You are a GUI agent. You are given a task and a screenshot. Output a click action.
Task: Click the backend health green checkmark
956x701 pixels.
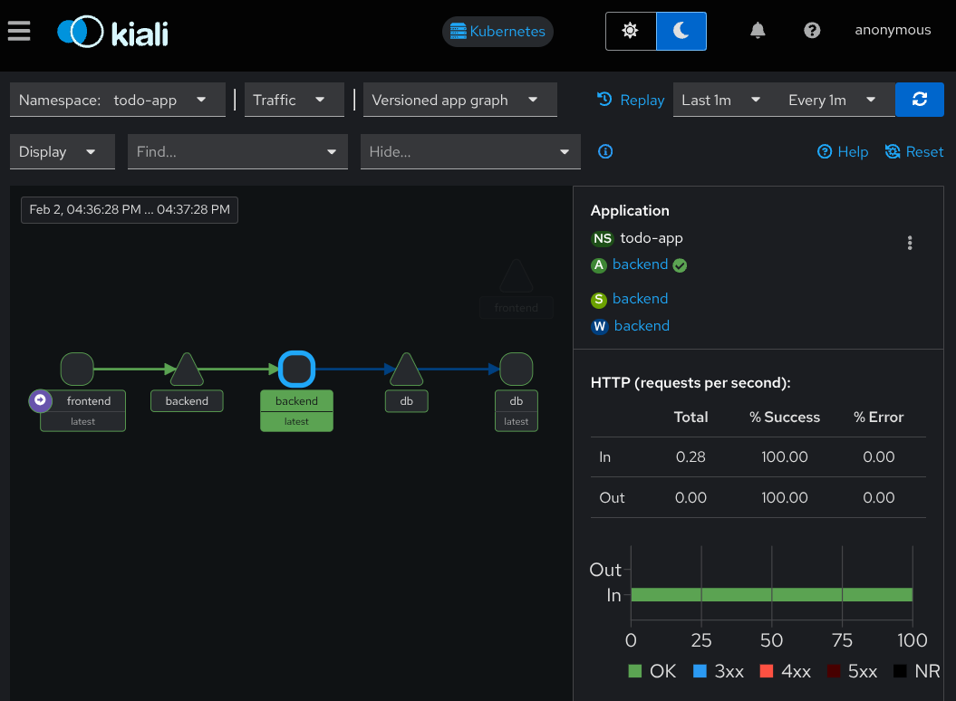(681, 265)
